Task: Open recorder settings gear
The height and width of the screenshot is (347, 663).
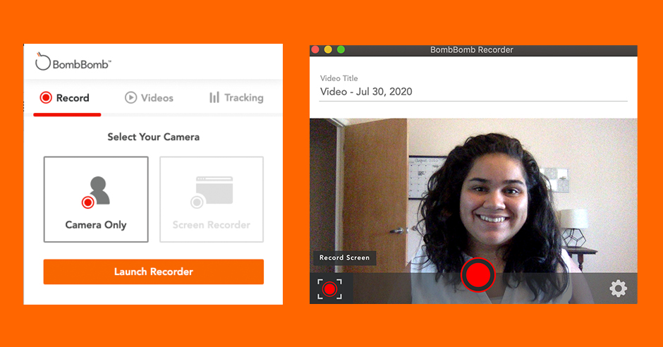Action: [618, 288]
